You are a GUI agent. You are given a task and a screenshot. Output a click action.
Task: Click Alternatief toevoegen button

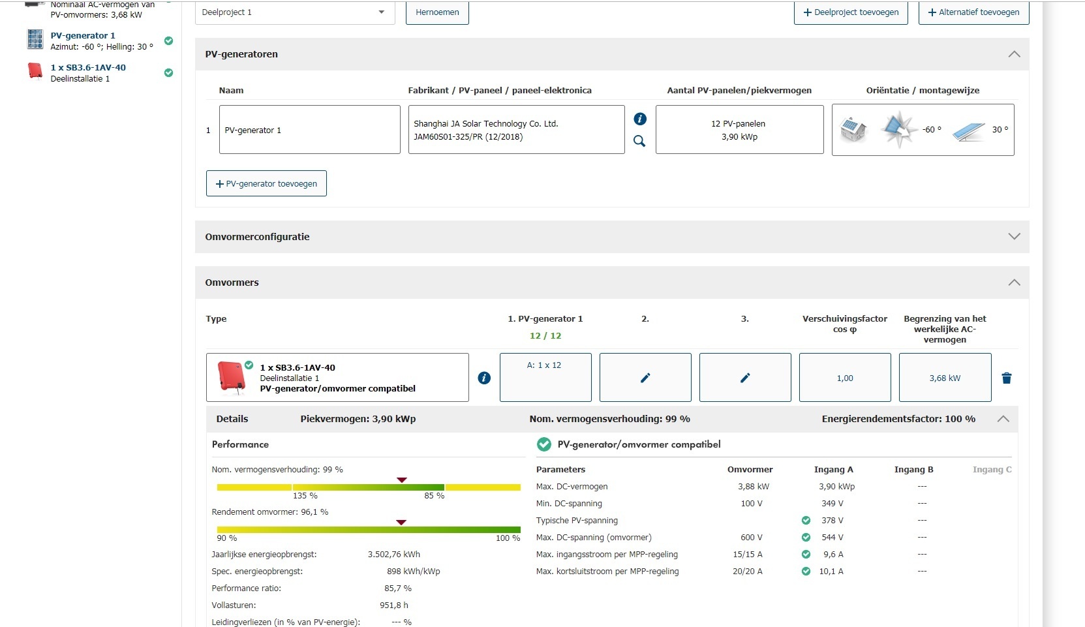pyautogui.click(x=973, y=12)
